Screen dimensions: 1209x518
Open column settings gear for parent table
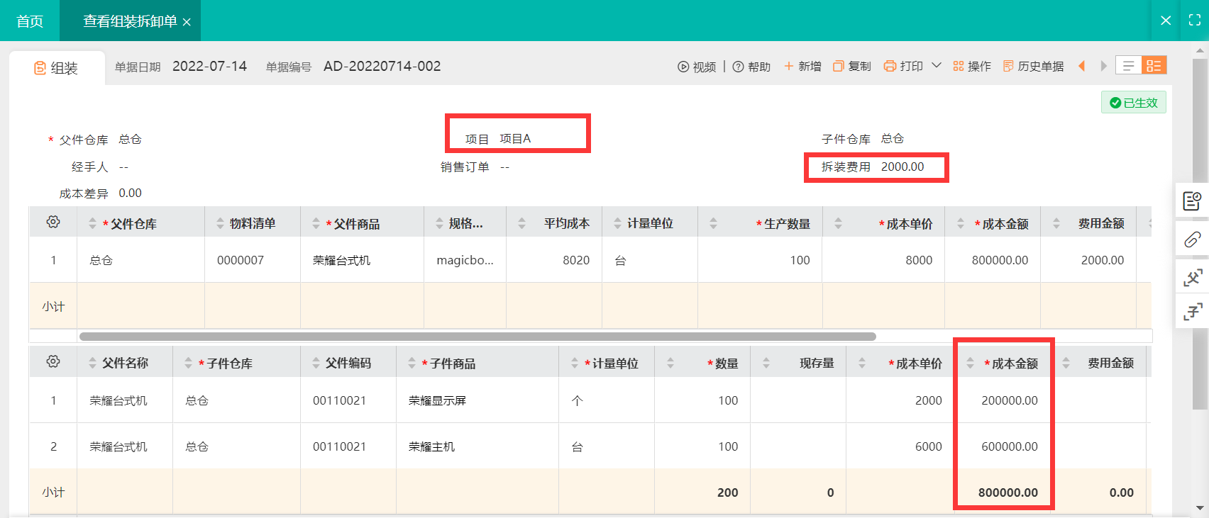click(53, 223)
